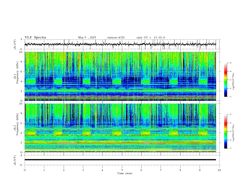Click the time axis tick labeled 7

[x=161, y=170]
